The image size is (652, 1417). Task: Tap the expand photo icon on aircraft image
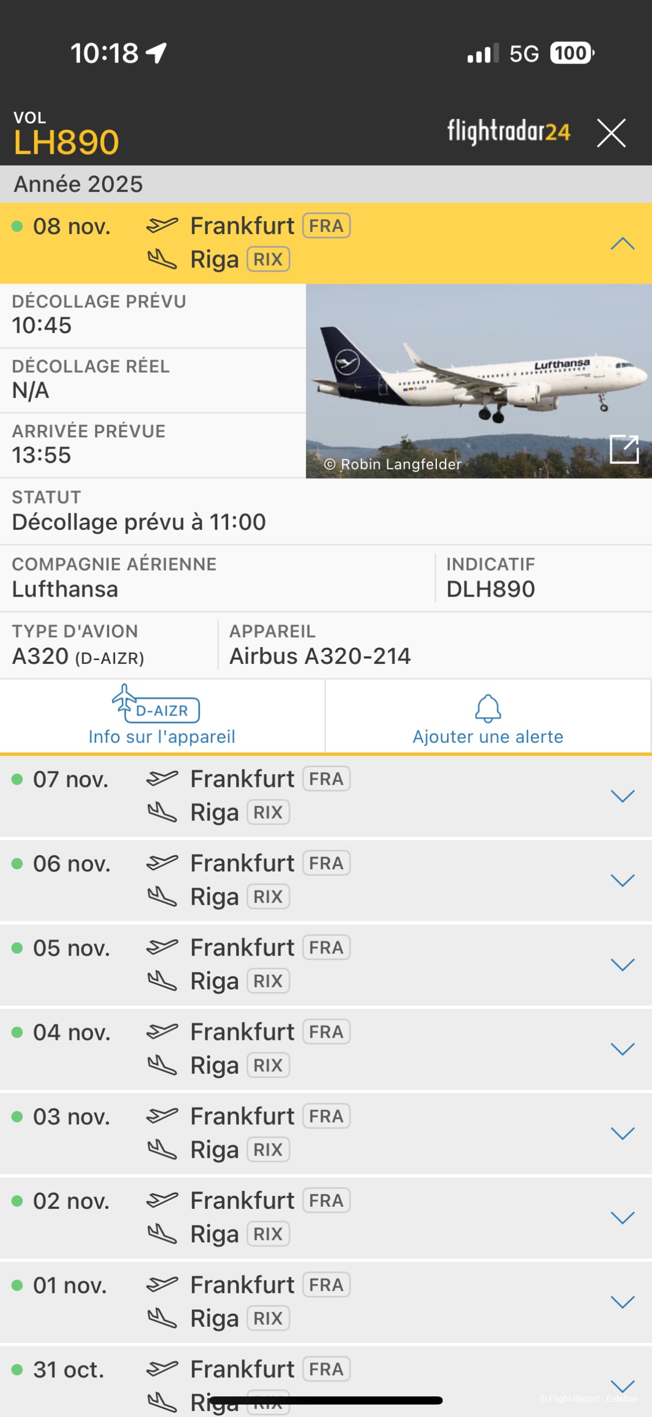624,449
